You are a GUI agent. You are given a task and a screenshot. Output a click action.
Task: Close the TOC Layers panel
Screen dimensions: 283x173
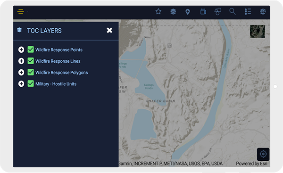pyautogui.click(x=109, y=30)
